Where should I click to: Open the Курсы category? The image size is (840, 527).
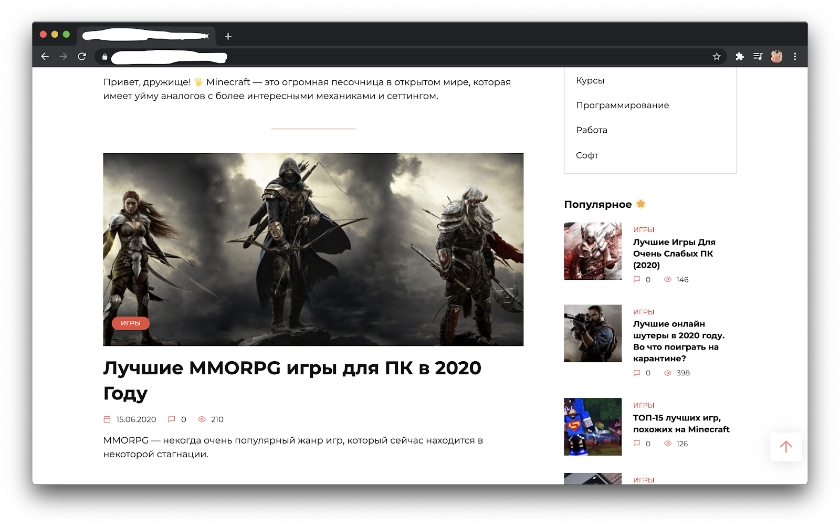[x=590, y=81]
